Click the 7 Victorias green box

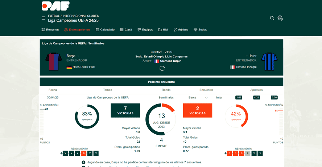pyautogui.click(x=125, y=110)
